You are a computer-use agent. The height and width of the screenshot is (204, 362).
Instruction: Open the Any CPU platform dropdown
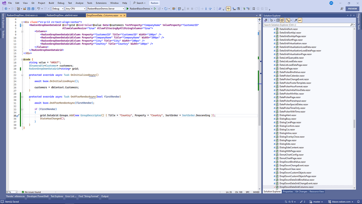(x=75, y=8)
